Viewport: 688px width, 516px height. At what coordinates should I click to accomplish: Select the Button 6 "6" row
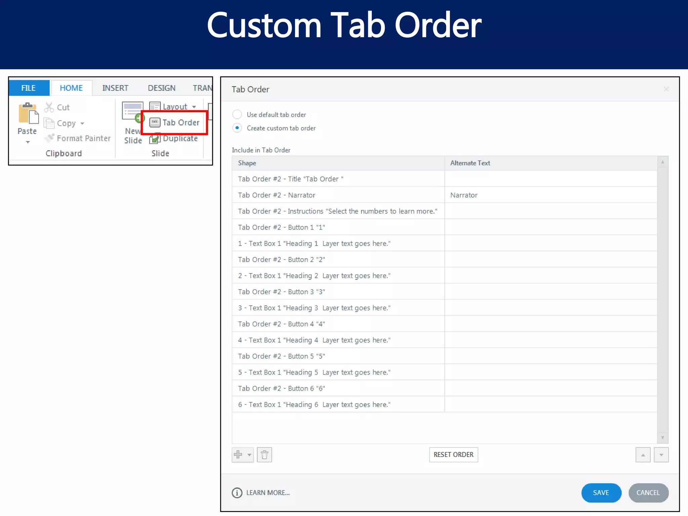pos(444,388)
